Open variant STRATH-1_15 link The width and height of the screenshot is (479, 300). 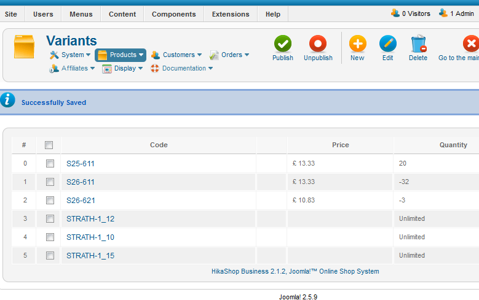click(x=90, y=255)
